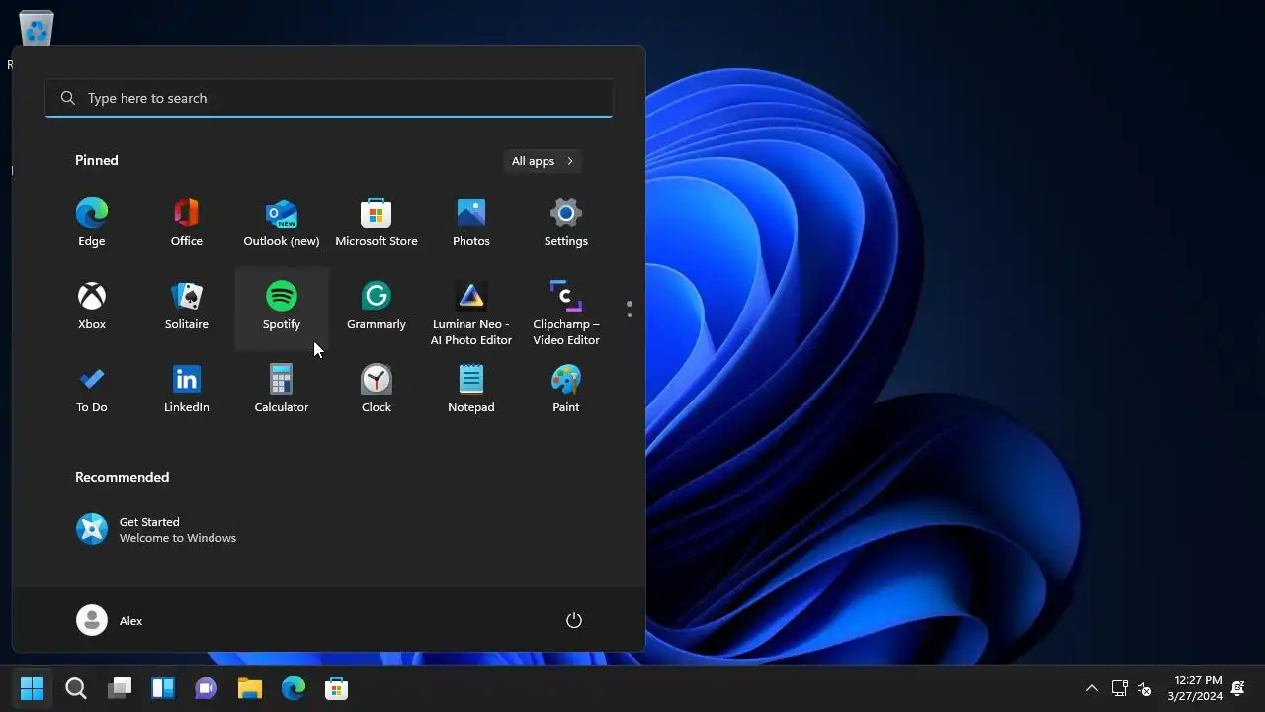Image resolution: width=1265 pixels, height=712 pixels.
Task: Open the Edge pinned app
Action: coord(92,222)
